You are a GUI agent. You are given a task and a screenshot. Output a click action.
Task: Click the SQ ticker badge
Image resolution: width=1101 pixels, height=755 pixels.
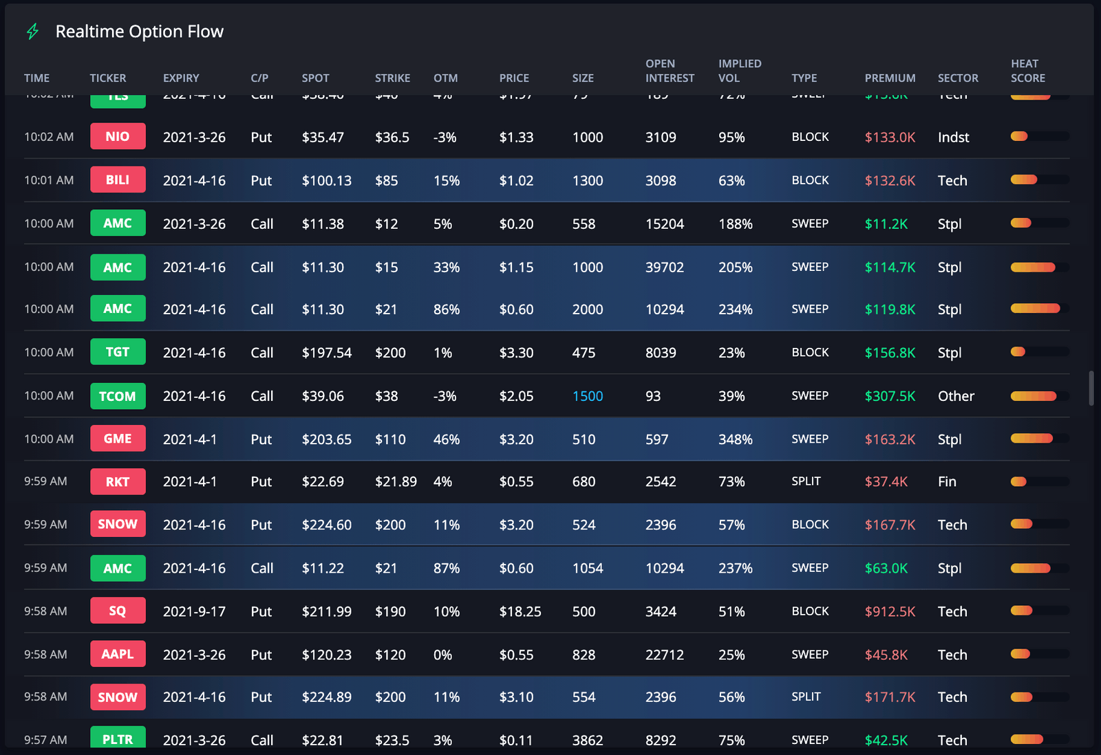coord(118,611)
